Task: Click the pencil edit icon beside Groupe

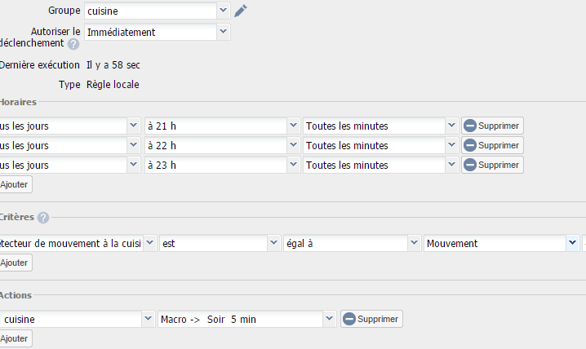Action: click(x=241, y=11)
